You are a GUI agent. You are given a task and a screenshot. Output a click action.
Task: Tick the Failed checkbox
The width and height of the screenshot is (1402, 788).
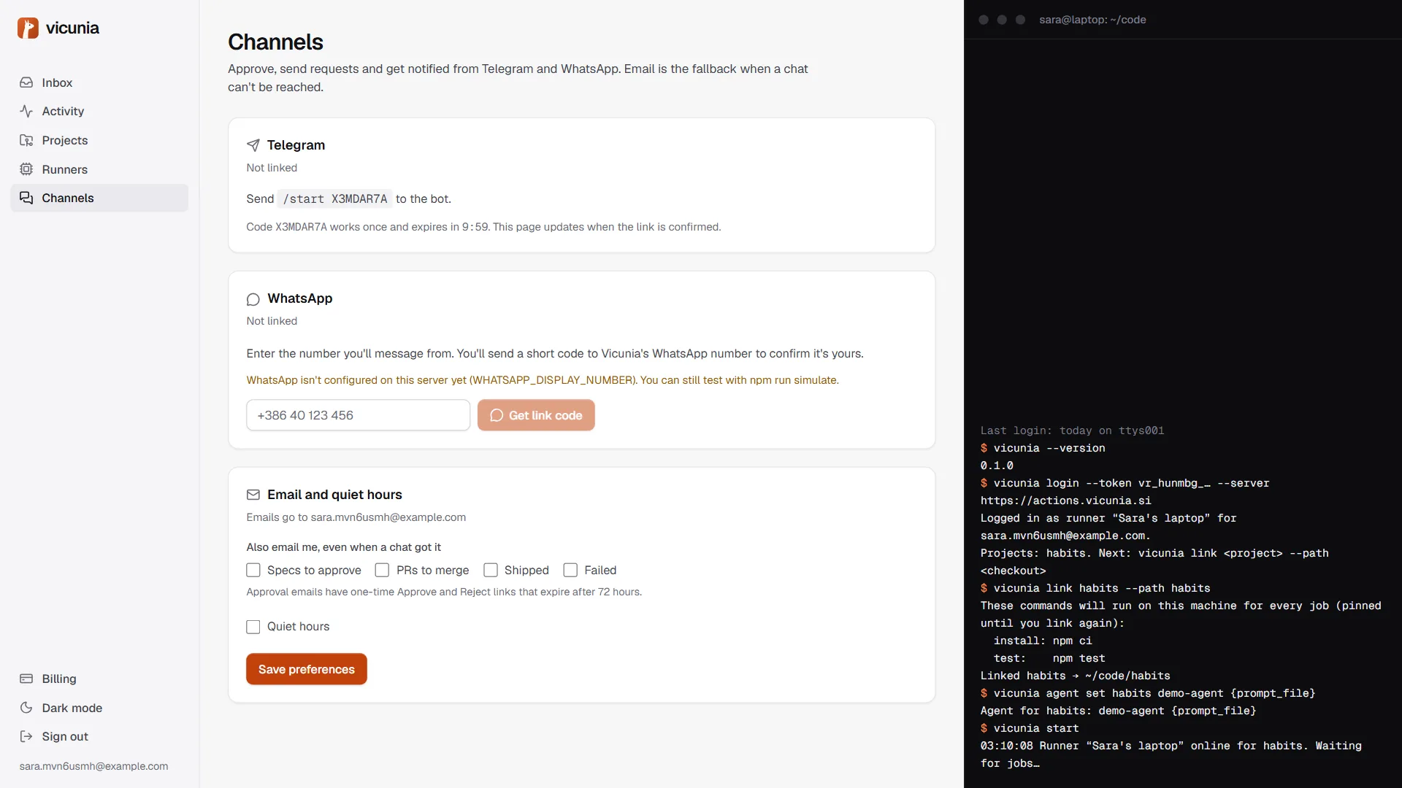(x=570, y=570)
